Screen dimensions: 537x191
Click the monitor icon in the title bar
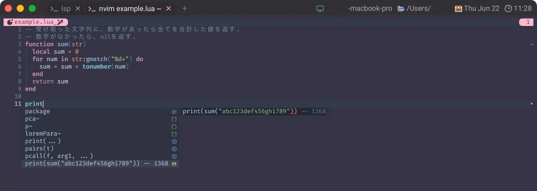click(x=320, y=9)
